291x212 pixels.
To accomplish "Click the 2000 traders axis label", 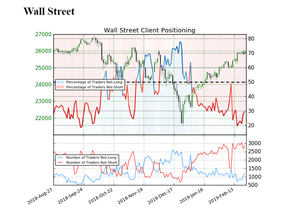I will [255, 160].
